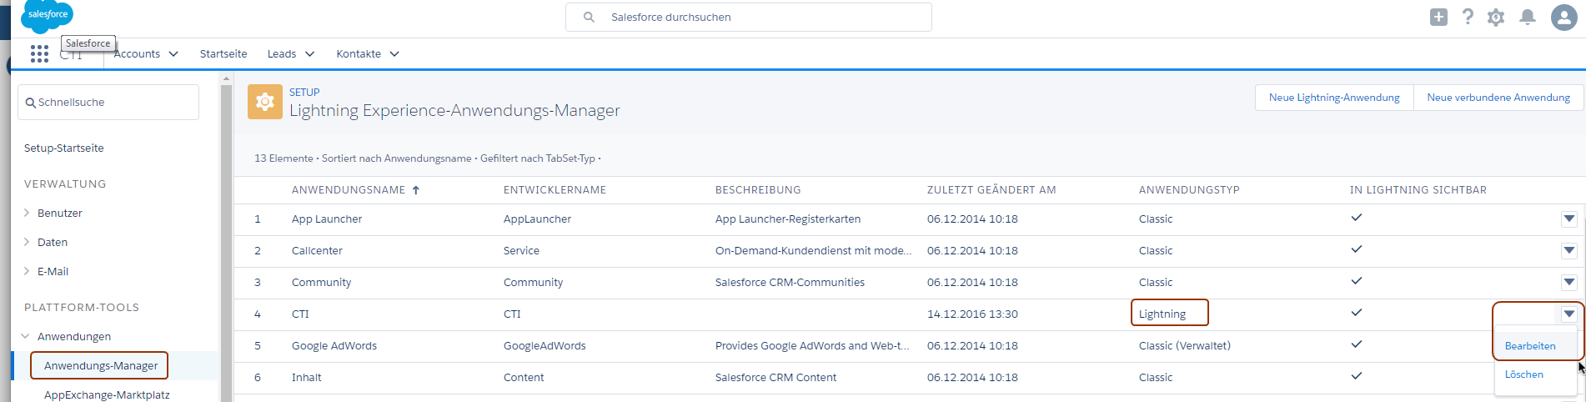
Task: Choose Löschen from the row menu
Action: [x=1524, y=374]
